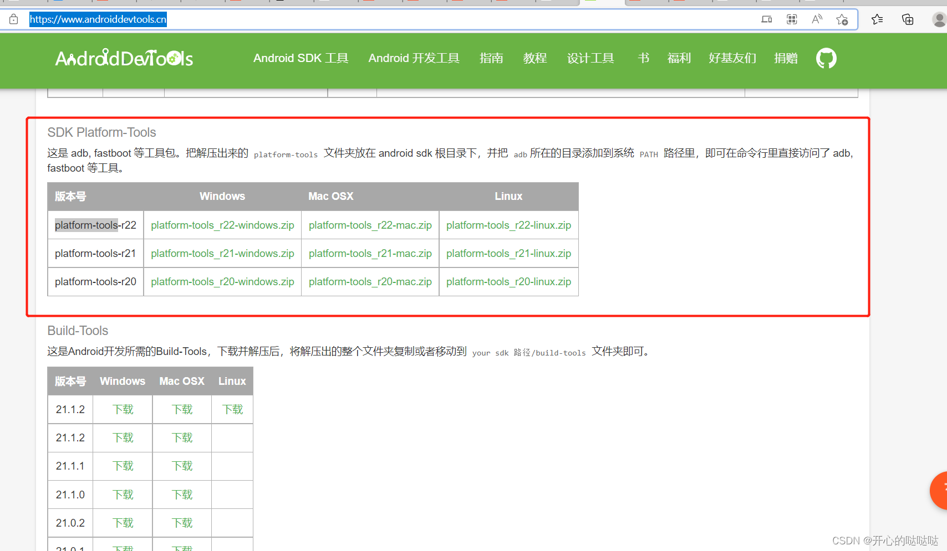Download platform-tools_r21-windows.zip
The width and height of the screenshot is (947, 551).
[222, 254]
